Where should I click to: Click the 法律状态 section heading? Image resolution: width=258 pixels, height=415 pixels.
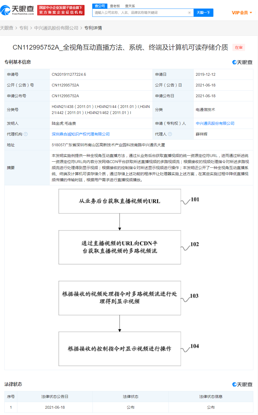[13, 384]
